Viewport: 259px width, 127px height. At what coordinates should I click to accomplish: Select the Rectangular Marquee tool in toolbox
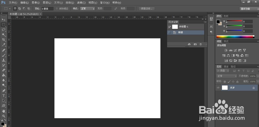point(3,25)
